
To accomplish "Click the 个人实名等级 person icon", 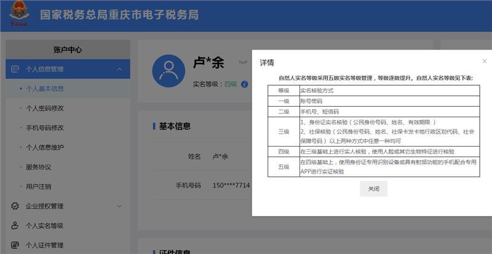I will point(15,226).
